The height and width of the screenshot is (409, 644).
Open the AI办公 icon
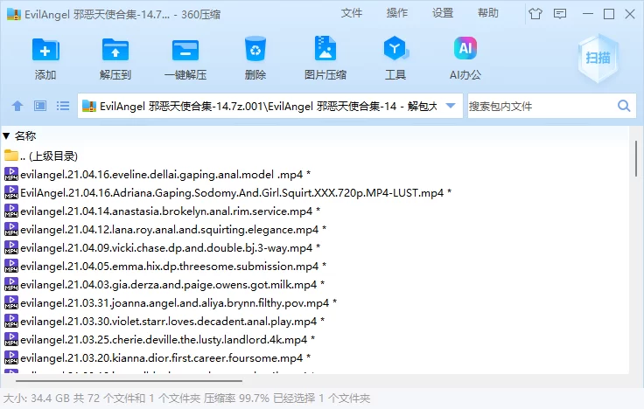(x=465, y=48)
